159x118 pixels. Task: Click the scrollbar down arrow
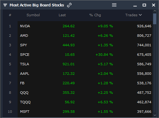(x=155, y=115)
